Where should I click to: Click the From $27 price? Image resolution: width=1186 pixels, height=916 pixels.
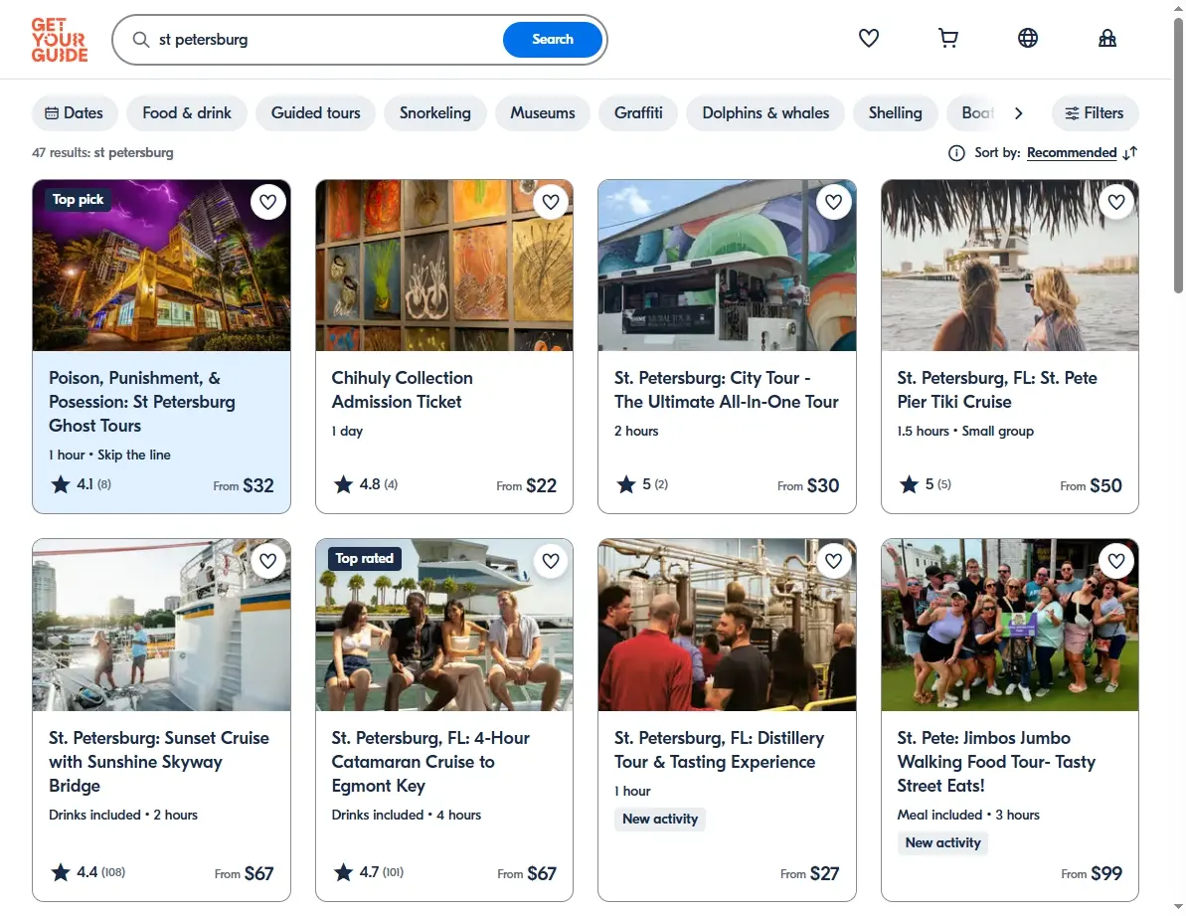pyautogui.click(x=809, y=873)
